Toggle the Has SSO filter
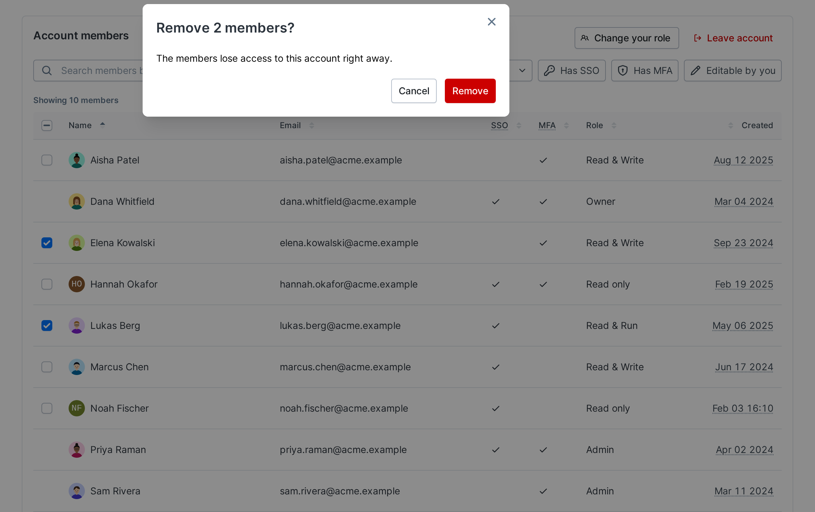The width and height of the screenshot is (815, 512). [x=572, y=71]
